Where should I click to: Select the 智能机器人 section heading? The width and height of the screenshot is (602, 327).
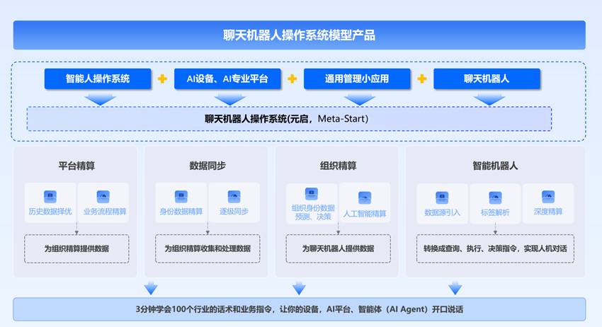[495, 166]
